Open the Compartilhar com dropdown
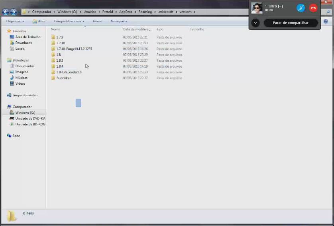The image size is (334, 226). [x=69, y=21]
